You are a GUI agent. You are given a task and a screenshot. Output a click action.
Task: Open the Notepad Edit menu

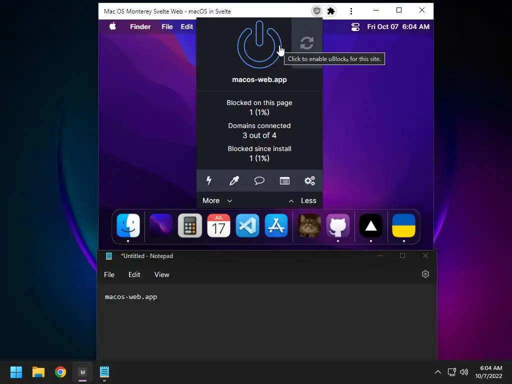[x=134, y=274]
